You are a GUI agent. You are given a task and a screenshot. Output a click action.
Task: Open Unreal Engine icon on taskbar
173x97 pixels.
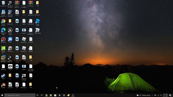(64, 95)
